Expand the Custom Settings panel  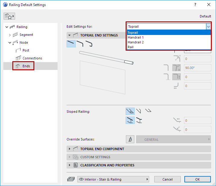[x=69, y=157]
